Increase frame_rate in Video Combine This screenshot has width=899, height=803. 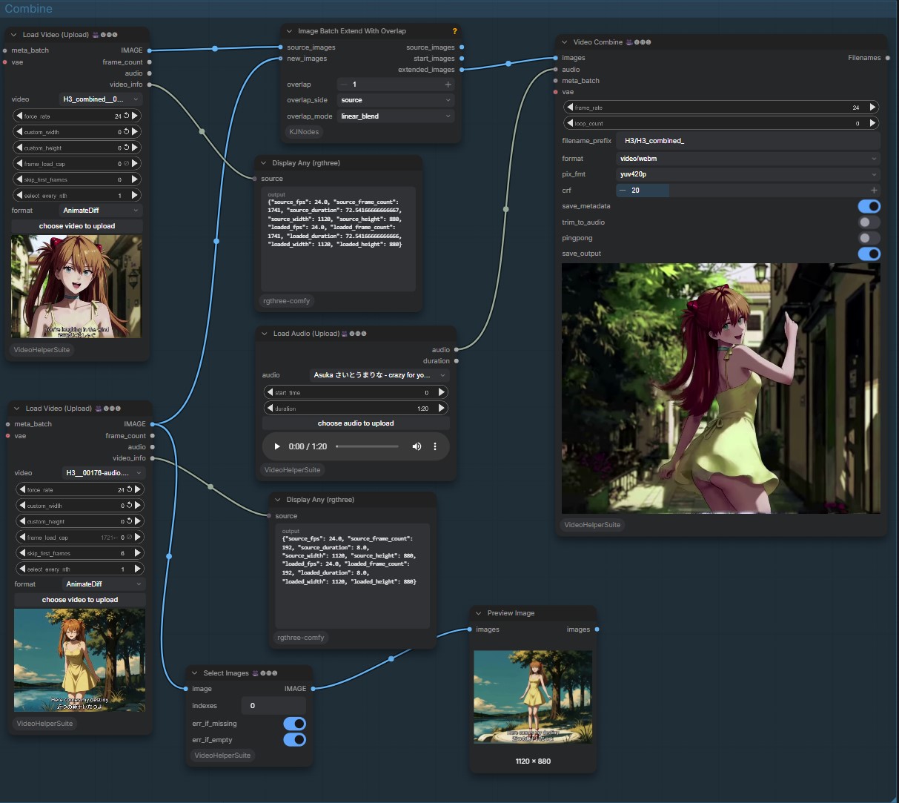click(x=872, y=108)
